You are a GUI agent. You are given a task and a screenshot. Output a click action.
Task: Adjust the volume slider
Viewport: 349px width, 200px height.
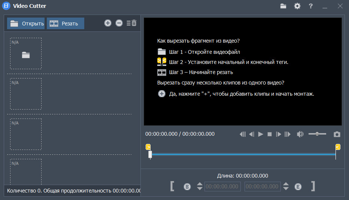pyautogui.click(x=317, y=134)
